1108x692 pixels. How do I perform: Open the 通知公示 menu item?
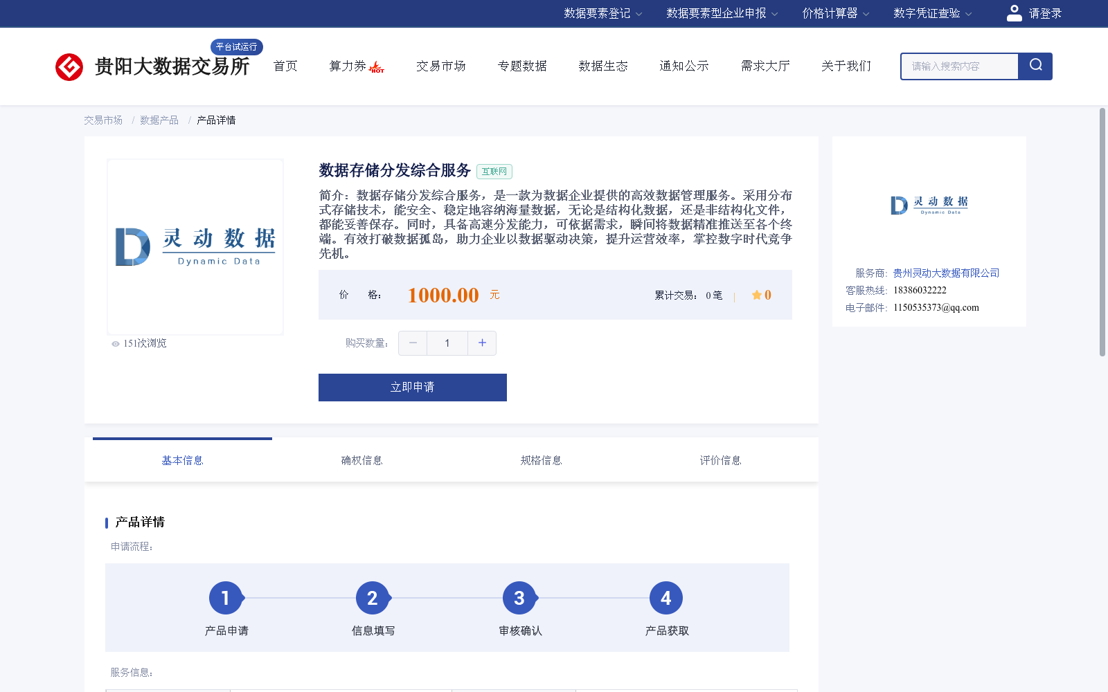click(x=684, y=66)
